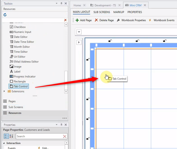177x149 pixels.
Task: Collapse the Interaction property group
Action: click(4, 143)
